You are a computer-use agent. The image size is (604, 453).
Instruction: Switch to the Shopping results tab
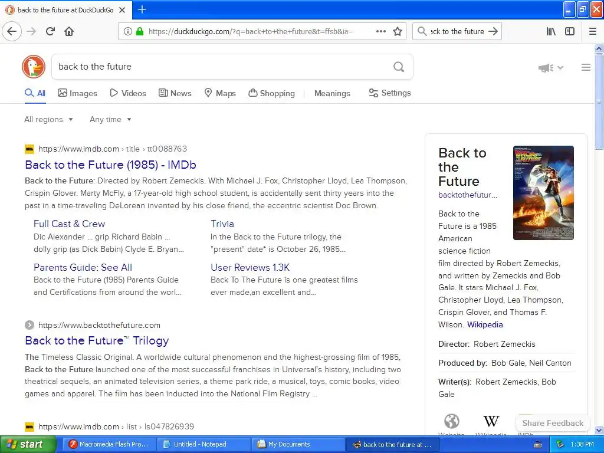tap(271, 93)
